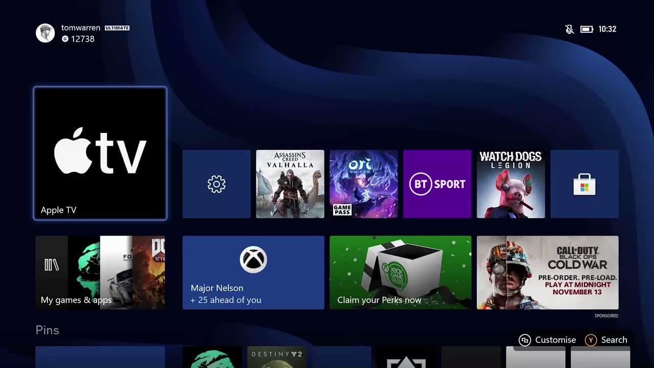The height and width of the screenshot is (368, 654).
Task: Click the controller battery icon
Action: (x=587, y=29)
